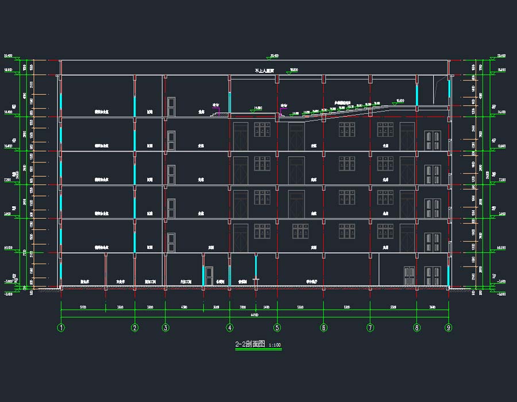Select grid axis bubble number 2
This screenshot has height=402, width=517.
(x=134, y=328)
